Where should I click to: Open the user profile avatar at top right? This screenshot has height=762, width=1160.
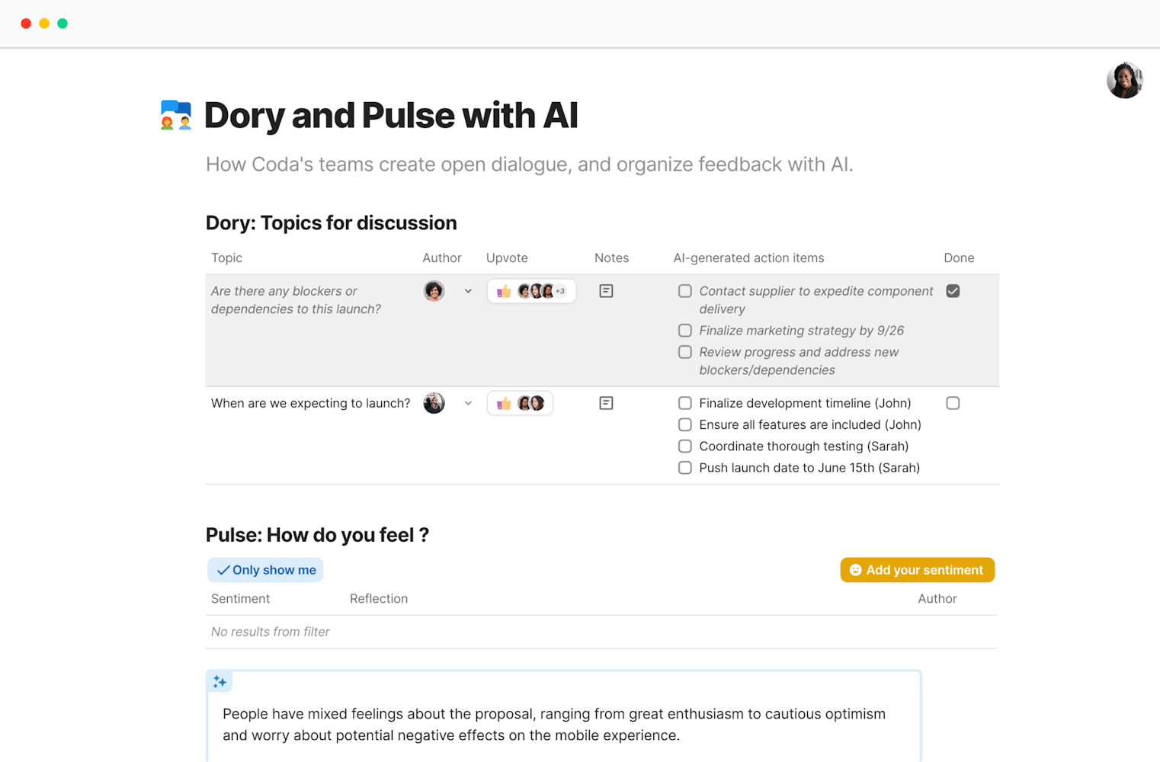[x=1124, y=80]
